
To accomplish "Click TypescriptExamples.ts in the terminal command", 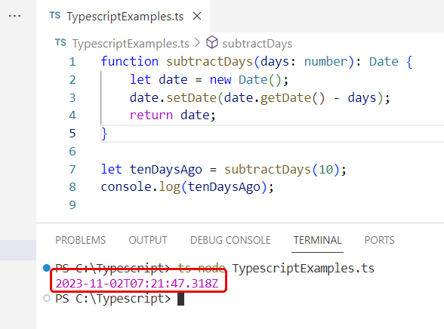I will (x=304, y=268).
